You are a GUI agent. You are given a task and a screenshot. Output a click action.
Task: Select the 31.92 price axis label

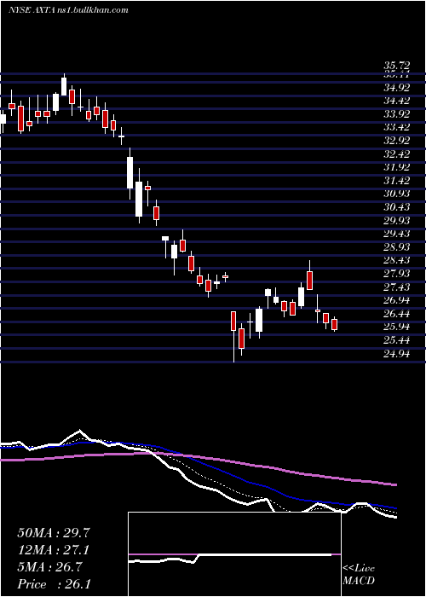(396, 167)
